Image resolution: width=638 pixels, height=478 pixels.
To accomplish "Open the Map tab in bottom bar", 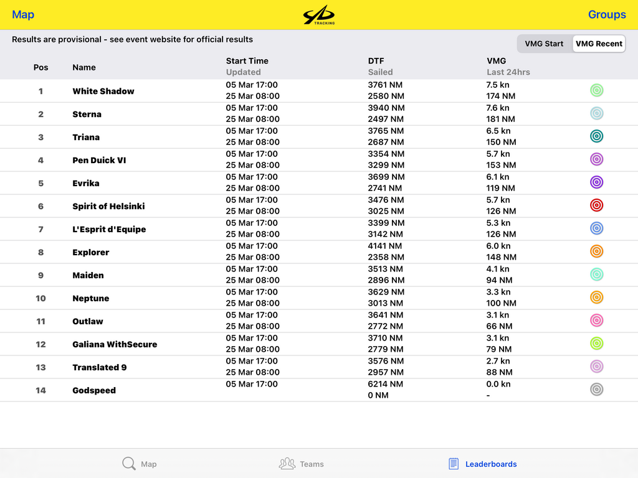I will click(x=140, y=464).
